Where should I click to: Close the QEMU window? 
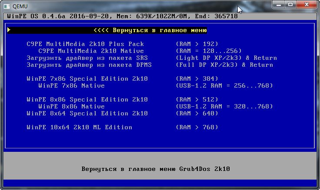[x=307, y=5]
